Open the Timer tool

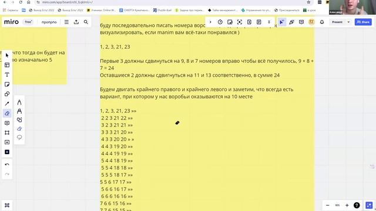coord(220,22)
